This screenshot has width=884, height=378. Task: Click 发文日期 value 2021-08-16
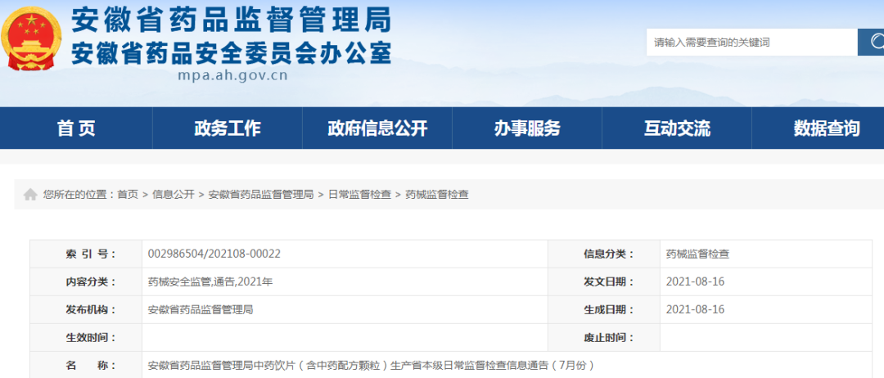(x=695, y=282)
